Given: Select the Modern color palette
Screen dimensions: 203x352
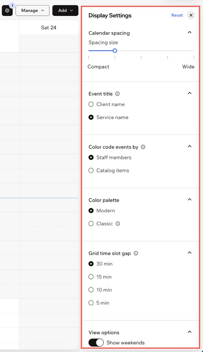Looking at the screenshot, I should click(x=91, y=211).
